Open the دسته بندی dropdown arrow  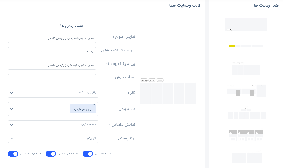12,109
